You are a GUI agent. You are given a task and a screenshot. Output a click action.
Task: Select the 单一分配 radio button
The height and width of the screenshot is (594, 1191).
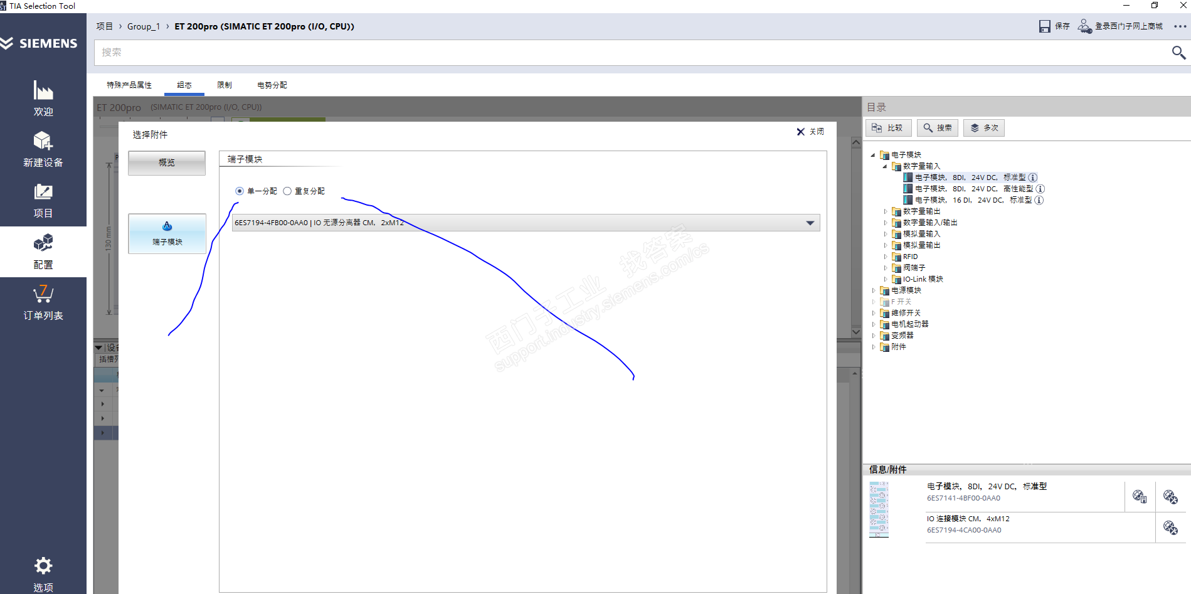(240, 191)
